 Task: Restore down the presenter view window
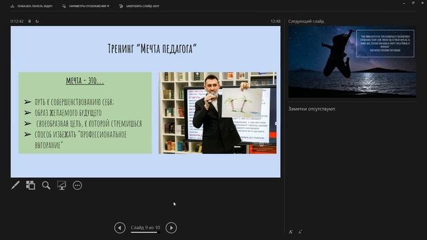[x=413, y=3]
